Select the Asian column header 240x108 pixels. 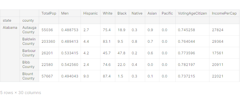pos(152,13)
